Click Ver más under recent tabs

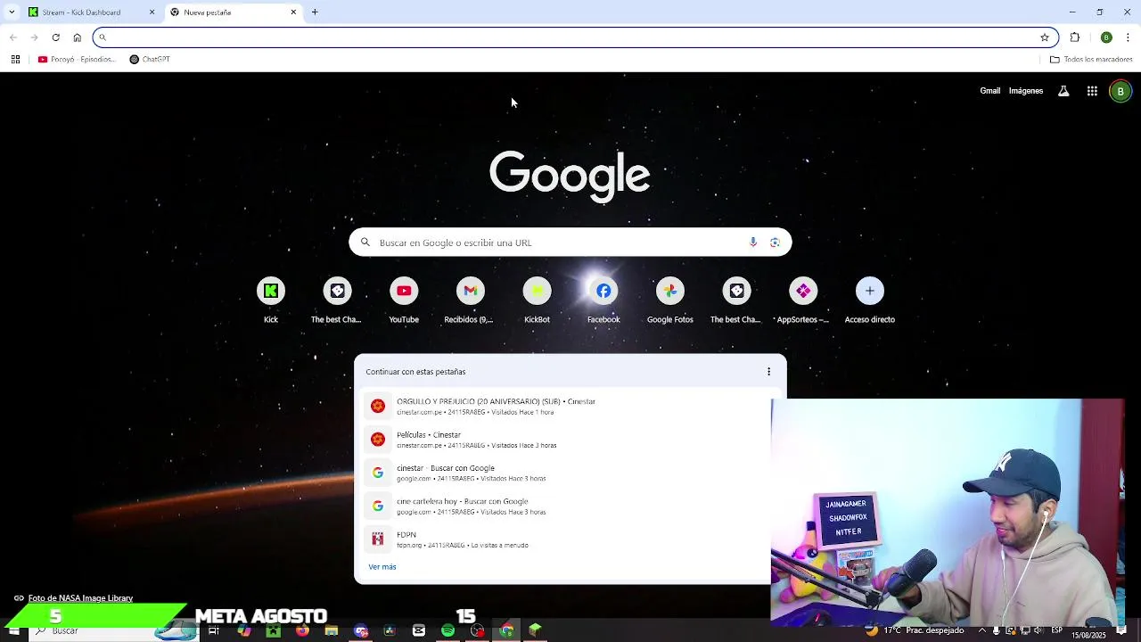coord(382,567)
